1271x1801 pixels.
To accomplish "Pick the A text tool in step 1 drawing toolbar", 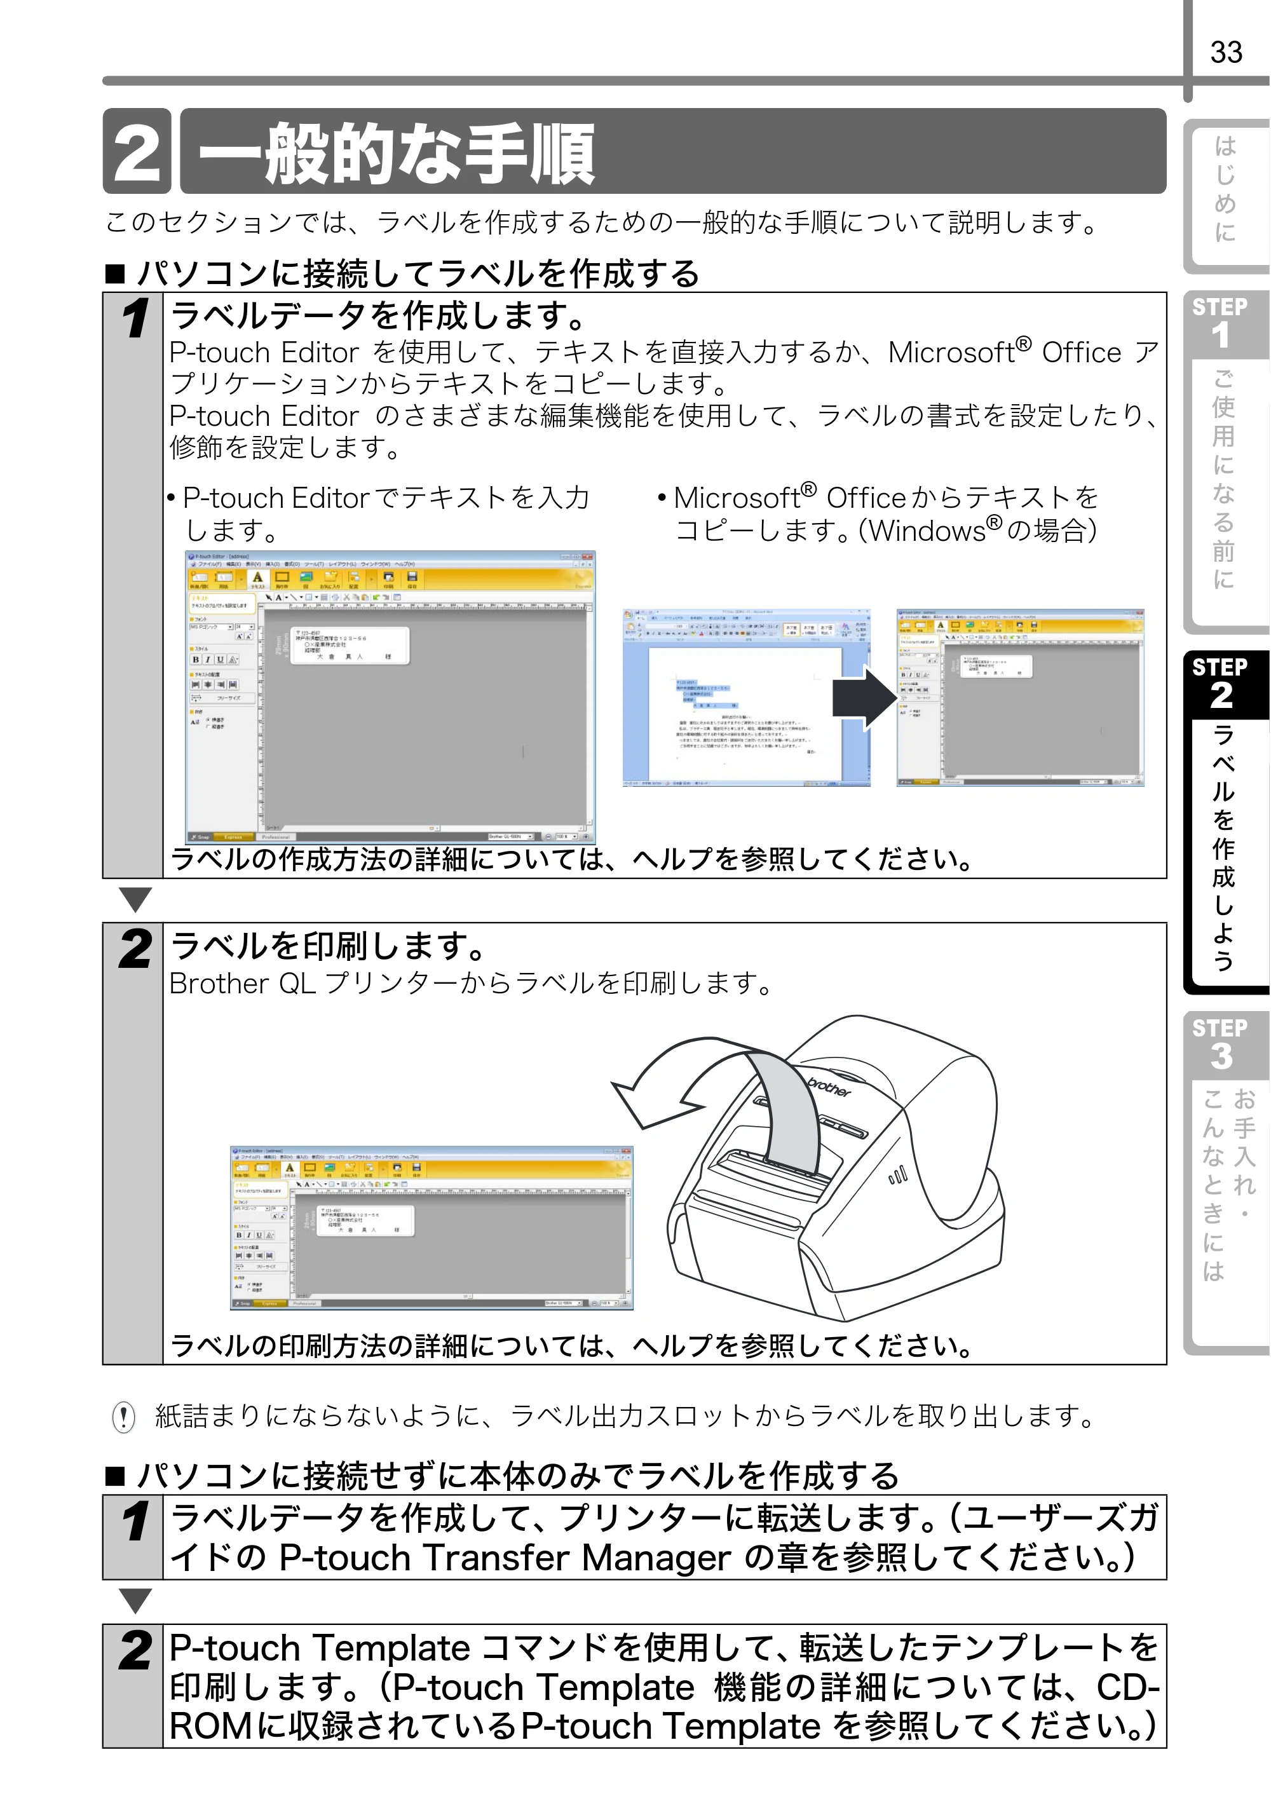I will (278, 598).
